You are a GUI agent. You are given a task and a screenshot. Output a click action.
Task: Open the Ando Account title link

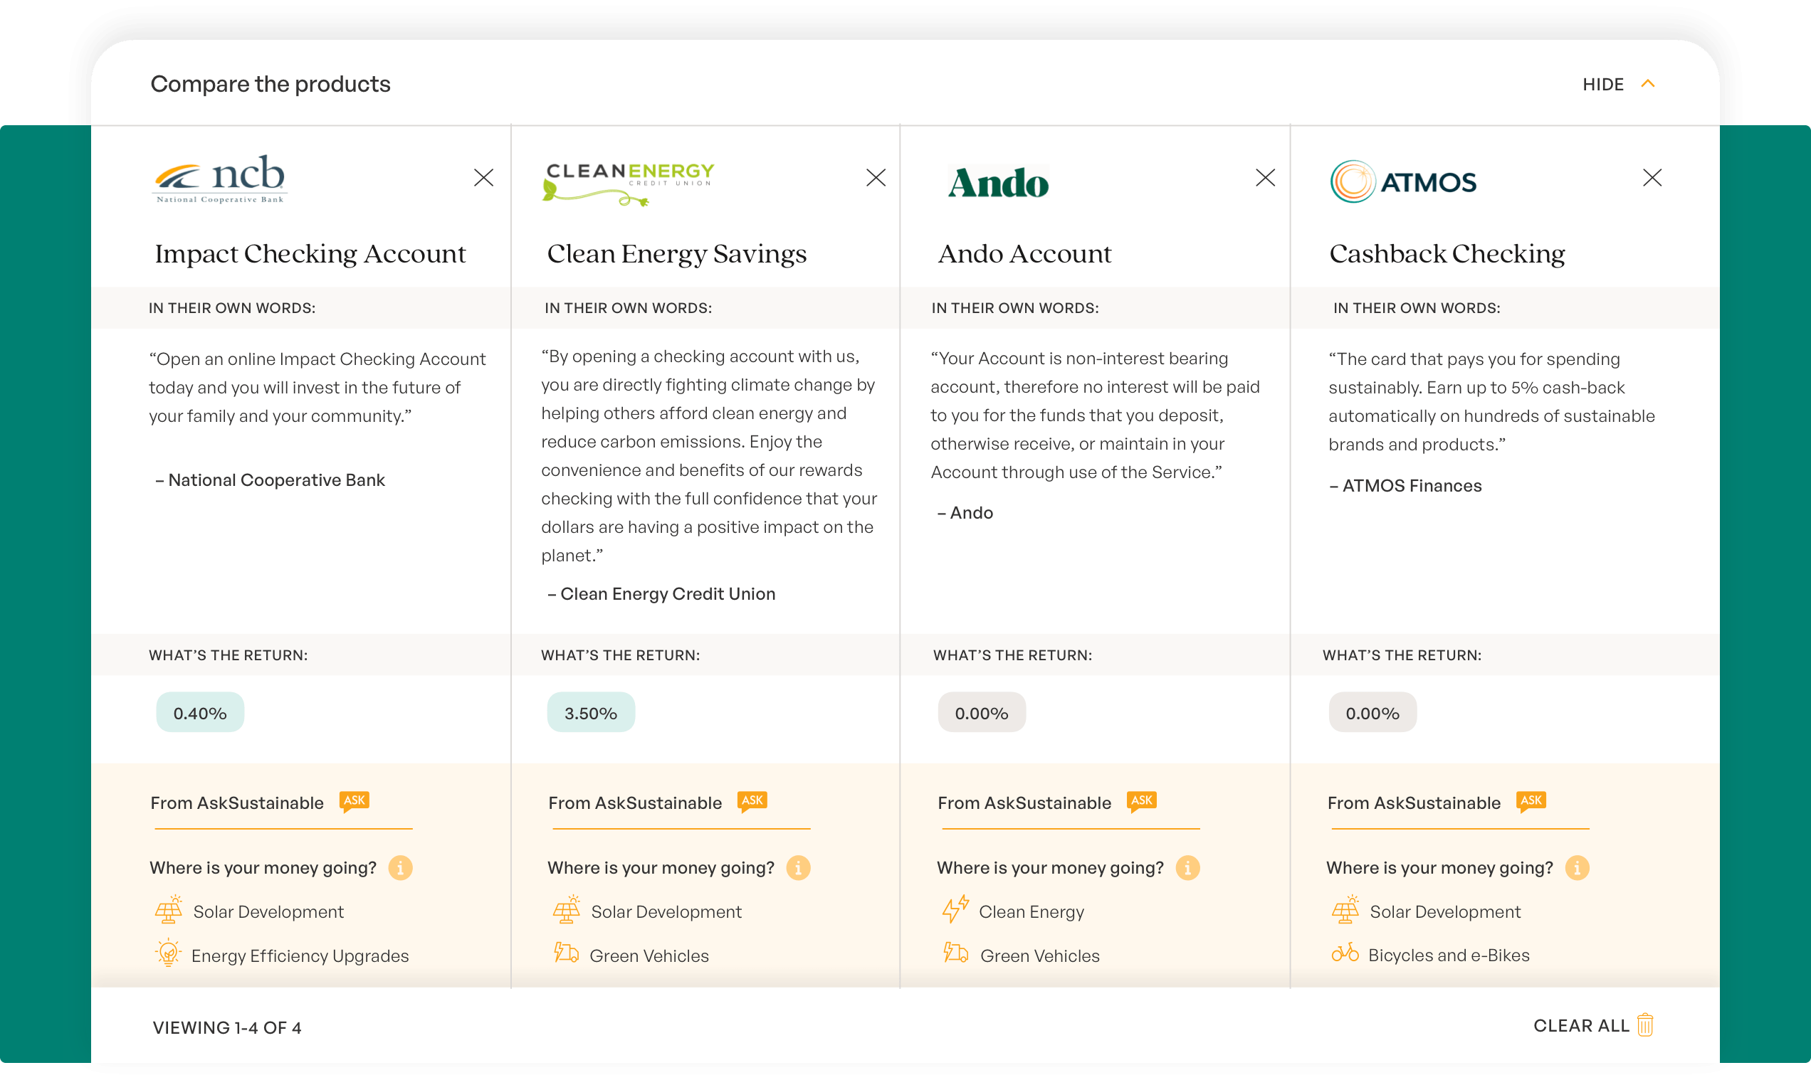(1024, 254)
